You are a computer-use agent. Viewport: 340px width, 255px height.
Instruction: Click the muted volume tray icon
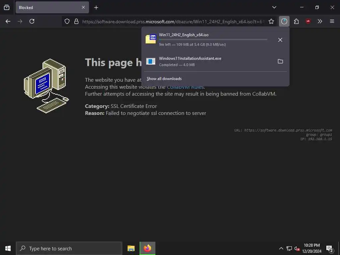tap(297, 248)
